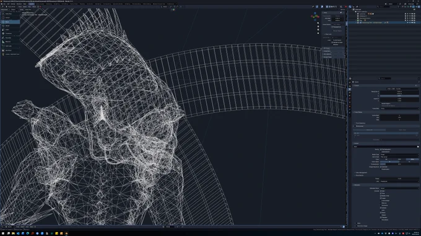Select the Cursor tool in toolbar
Viewport: 421px width, 236px height.
pos(10,18)
